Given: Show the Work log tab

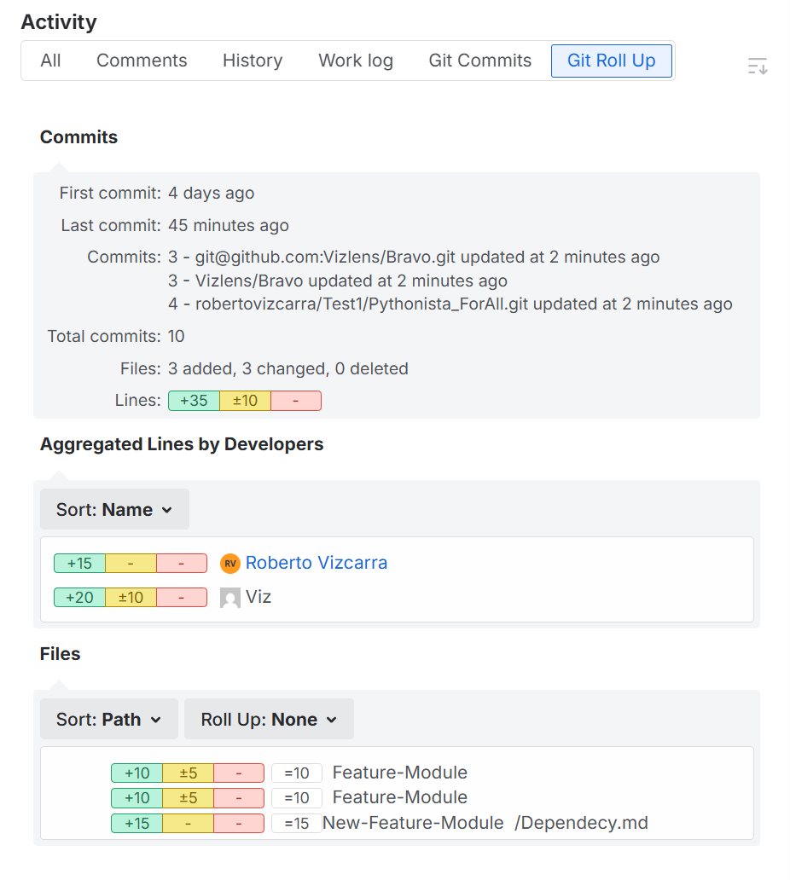Looking at the screenshot, I should tap(356, 61).
